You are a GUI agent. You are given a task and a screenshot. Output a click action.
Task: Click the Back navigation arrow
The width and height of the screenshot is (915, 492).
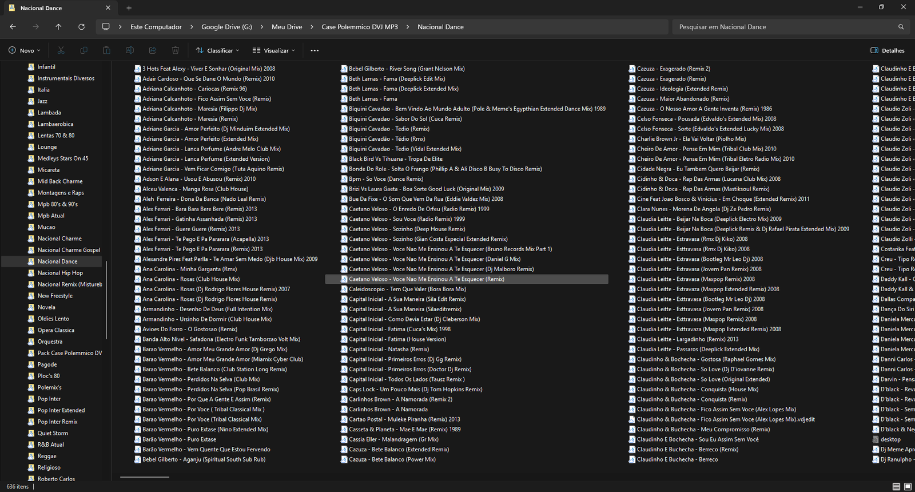[x=13, y=27]
